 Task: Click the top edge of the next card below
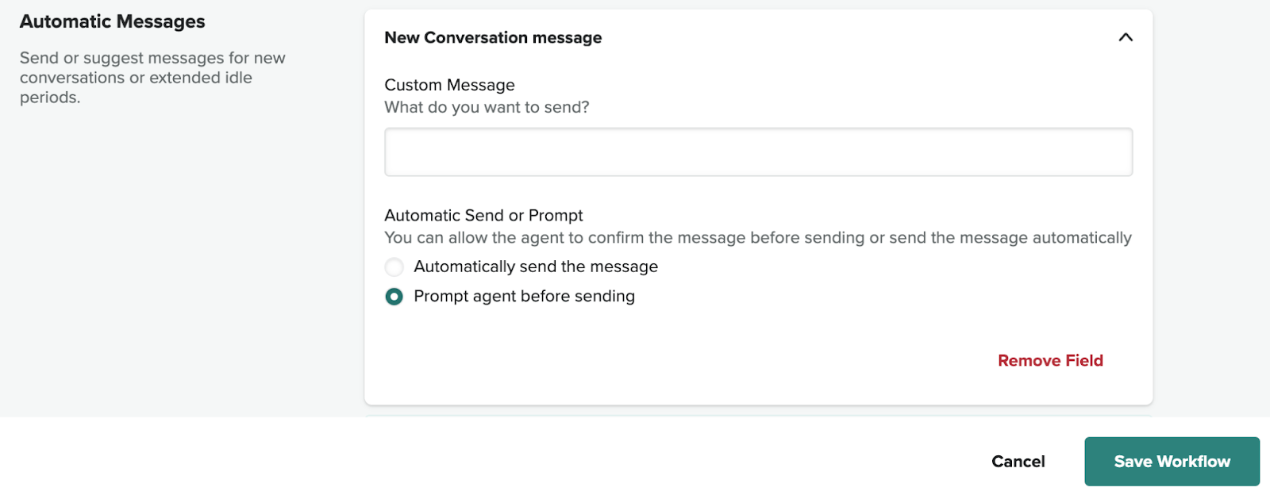[x=758, y=415]
